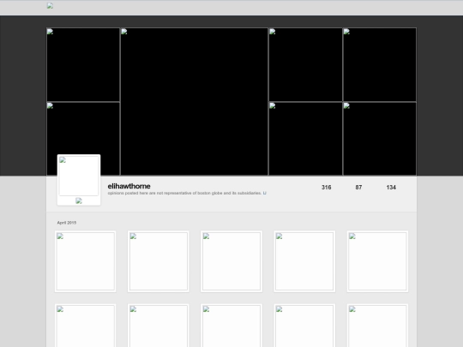Open the top-right corner cover photo tile

coord(380,64)
